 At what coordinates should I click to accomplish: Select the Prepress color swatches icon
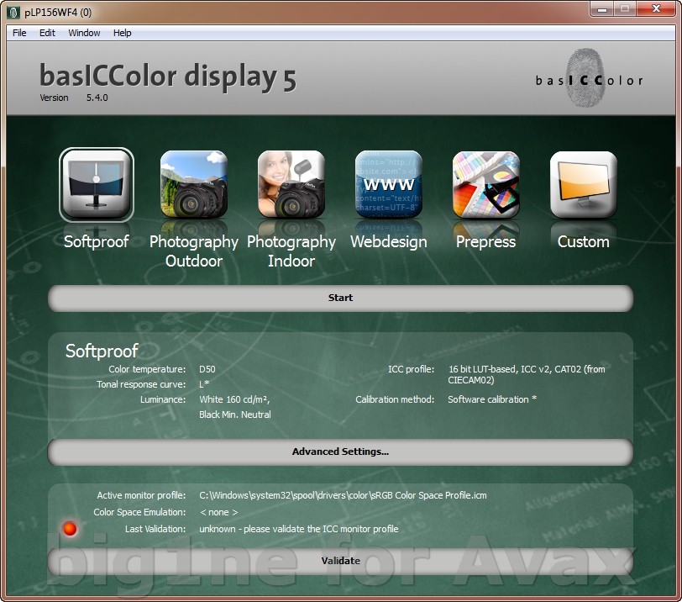coord(486,185)
